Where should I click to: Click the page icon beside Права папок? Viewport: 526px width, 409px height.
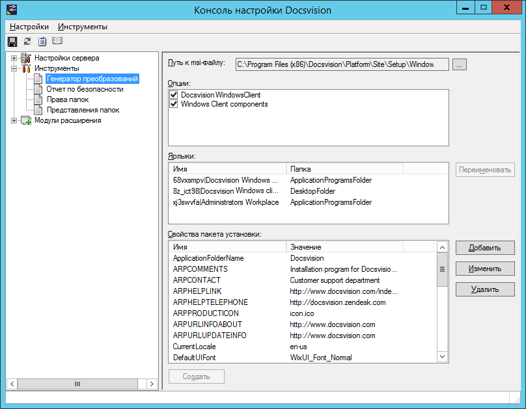pyautogui.click(x=38, y=99)
